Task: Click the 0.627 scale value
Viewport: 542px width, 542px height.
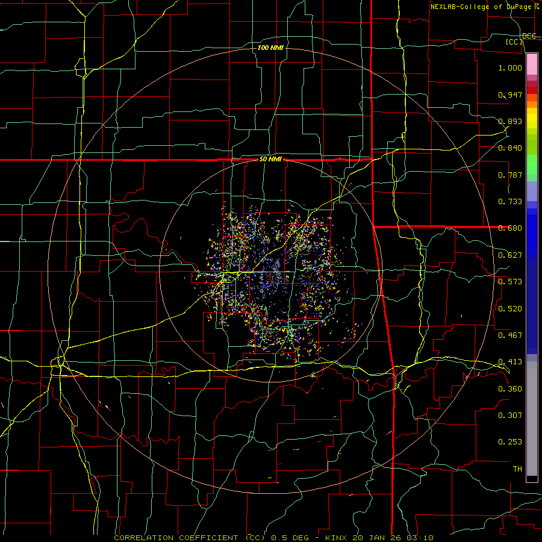Action: point(510,255)
